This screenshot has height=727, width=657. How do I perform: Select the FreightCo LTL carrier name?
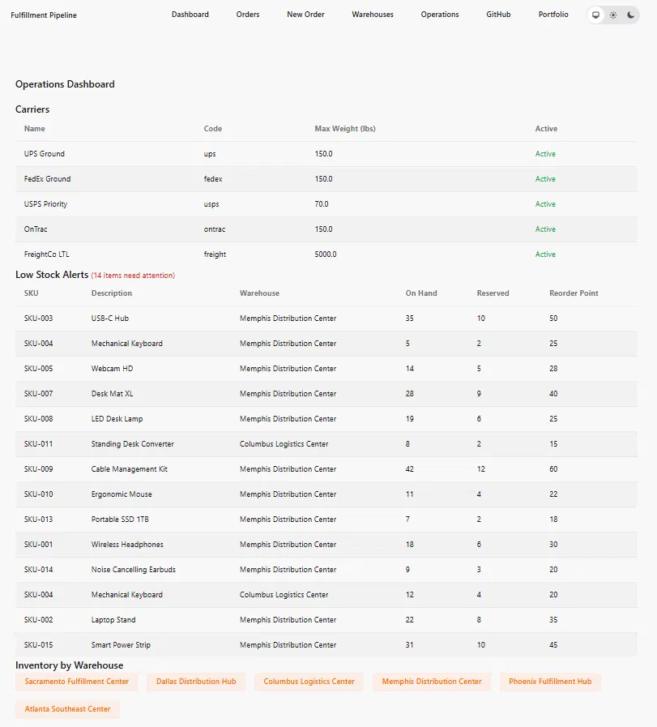pyautogui.click(x=46, y=254)
